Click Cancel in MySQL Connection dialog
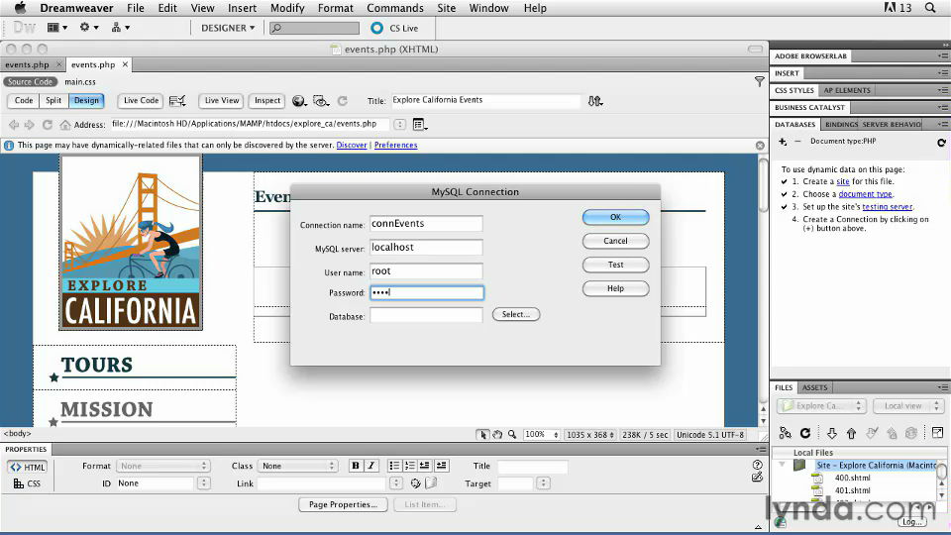951x535 pixels. coord(615,241)
